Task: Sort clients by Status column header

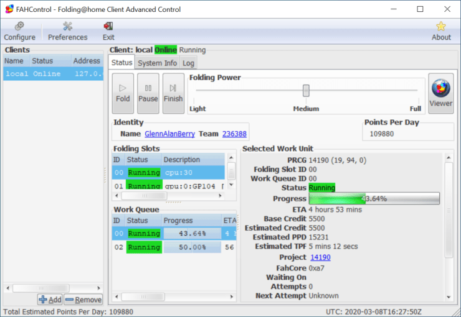Action: 50,61
